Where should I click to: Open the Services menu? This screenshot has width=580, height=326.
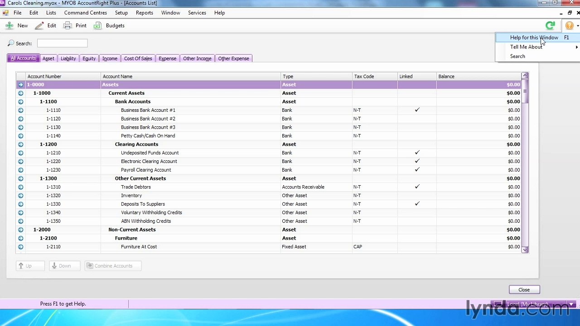[197, 13]
